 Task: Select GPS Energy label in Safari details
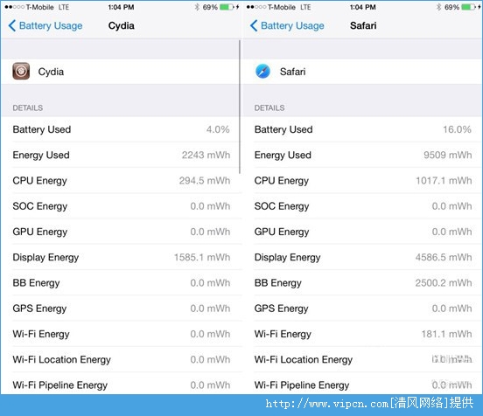[x=281, y=309]
